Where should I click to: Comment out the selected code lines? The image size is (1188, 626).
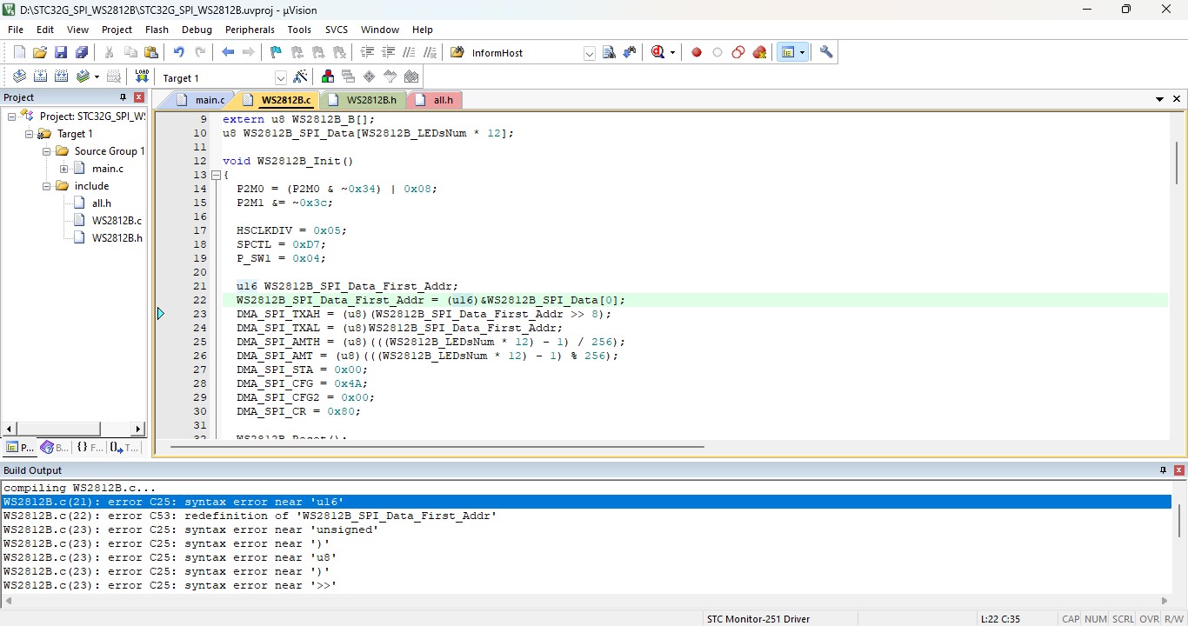[409, 52]
